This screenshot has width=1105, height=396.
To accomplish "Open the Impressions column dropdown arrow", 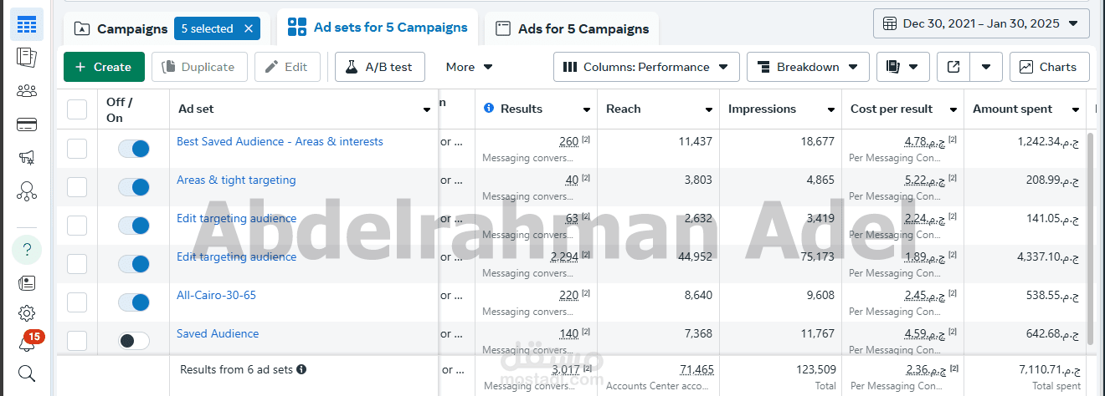I will tap(831, 109).
